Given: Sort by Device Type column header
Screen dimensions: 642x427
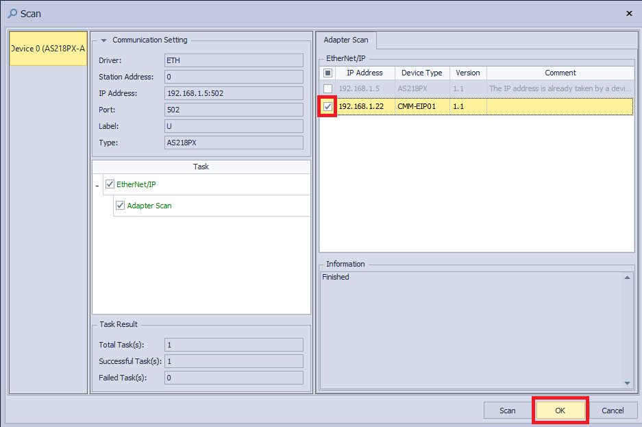Looking at the screenshot, I should (x=421, y=73).
